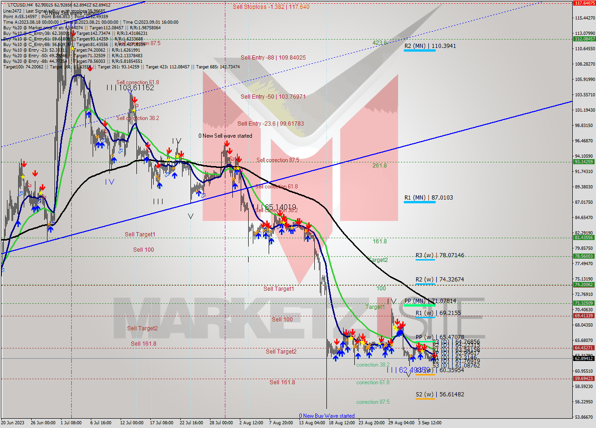Screen dimensions: 596x428
Task: Select the green '423.6' Fibonacci label
Action: (x=380, y=42)
